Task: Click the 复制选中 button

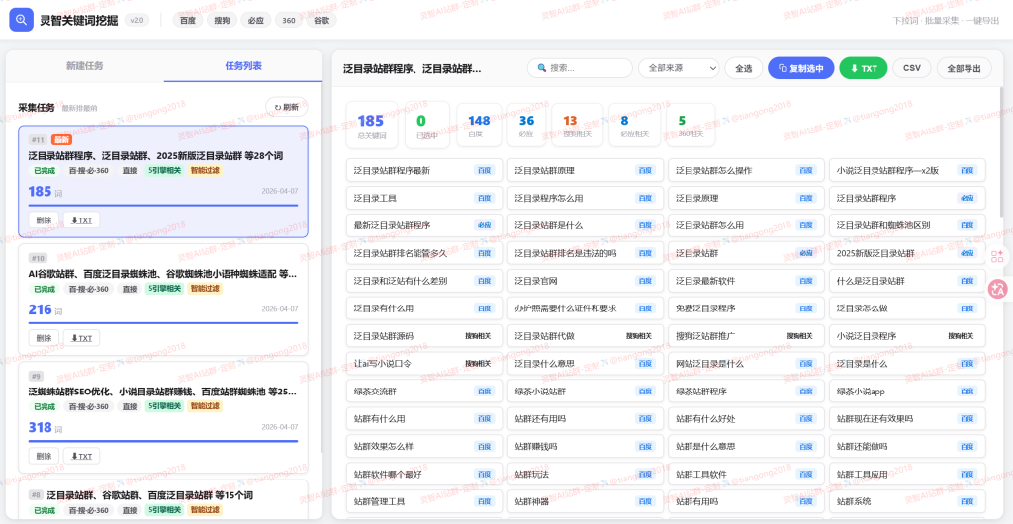Action: [x=800, y=68]
